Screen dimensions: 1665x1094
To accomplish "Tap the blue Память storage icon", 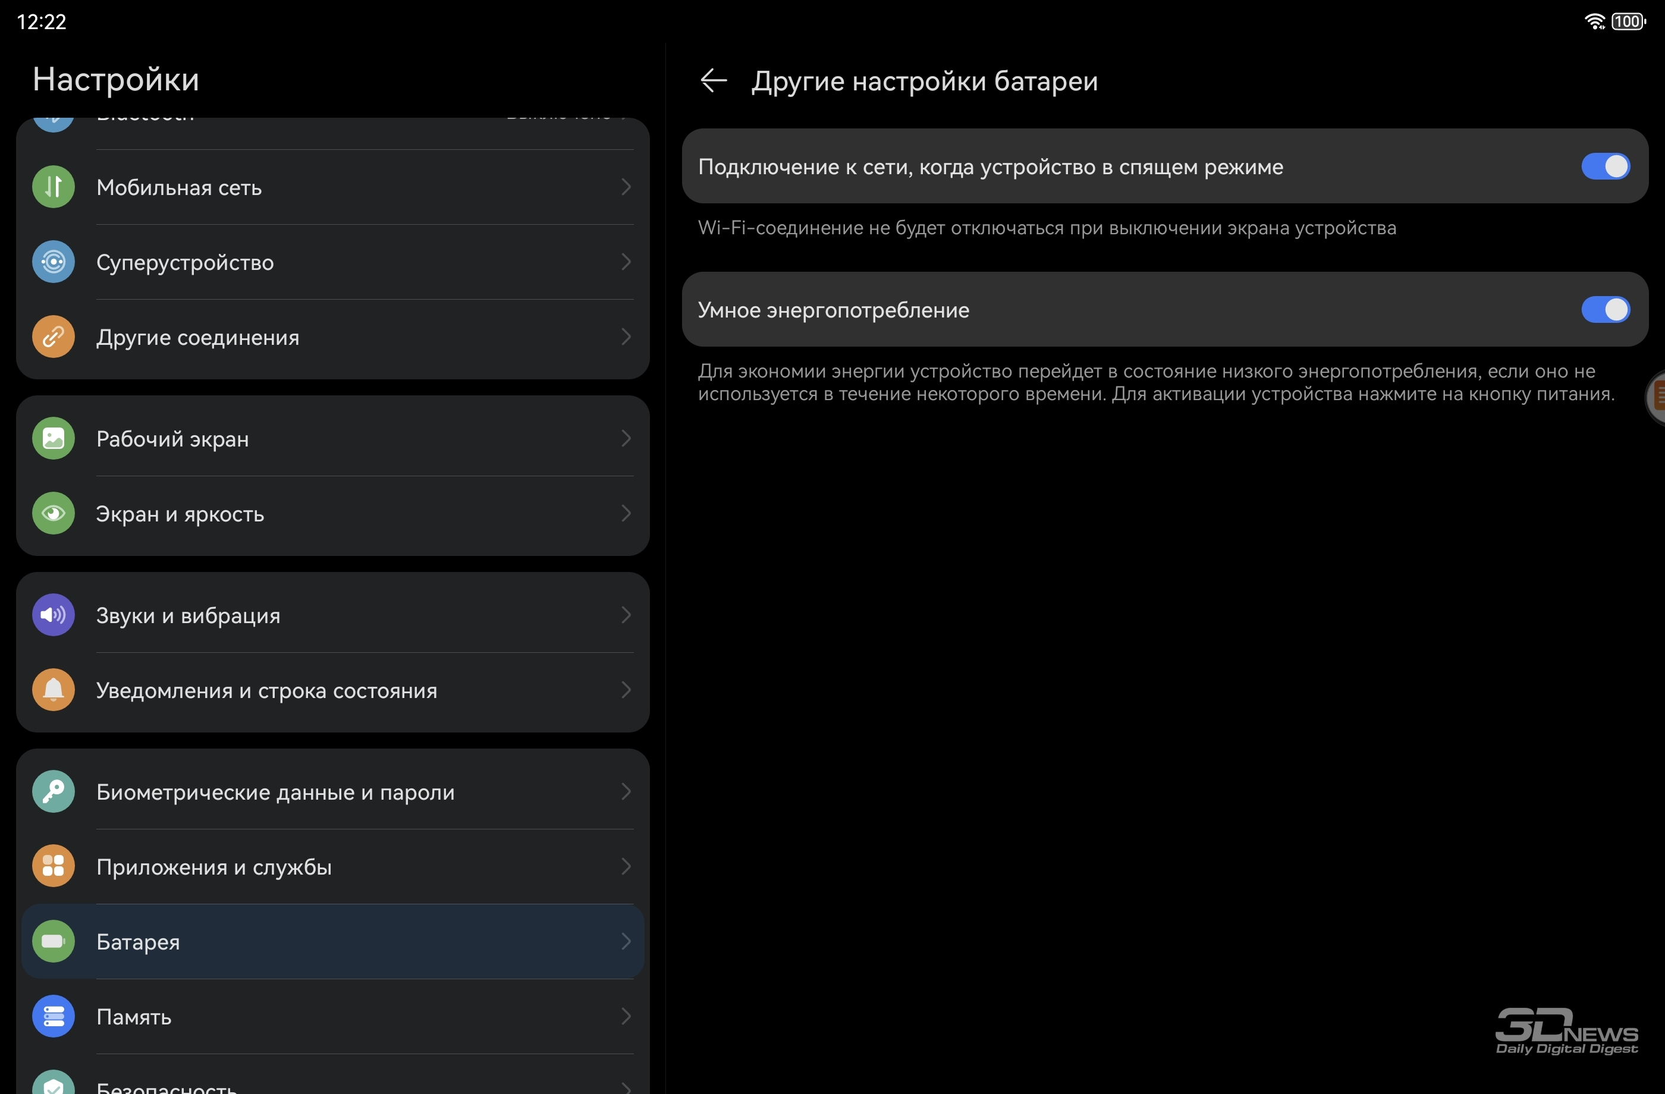I will click(53, 1016).
